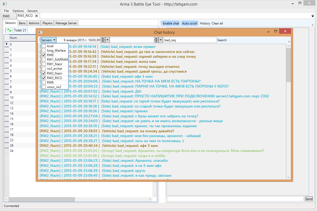317x211 pixels.
Task: Open the Players tab
Action: coord(47,23)
